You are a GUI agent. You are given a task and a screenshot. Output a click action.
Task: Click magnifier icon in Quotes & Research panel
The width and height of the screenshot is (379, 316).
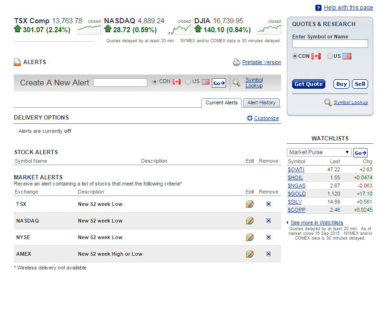[328, 102]
